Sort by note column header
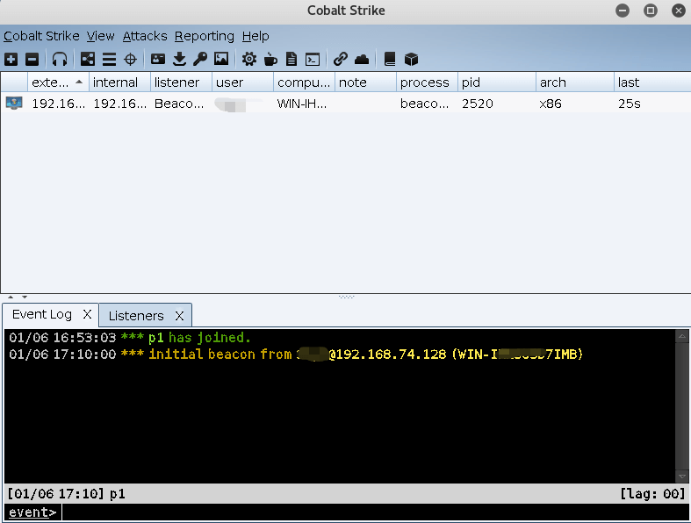691x523 pixels. [365, 82]
